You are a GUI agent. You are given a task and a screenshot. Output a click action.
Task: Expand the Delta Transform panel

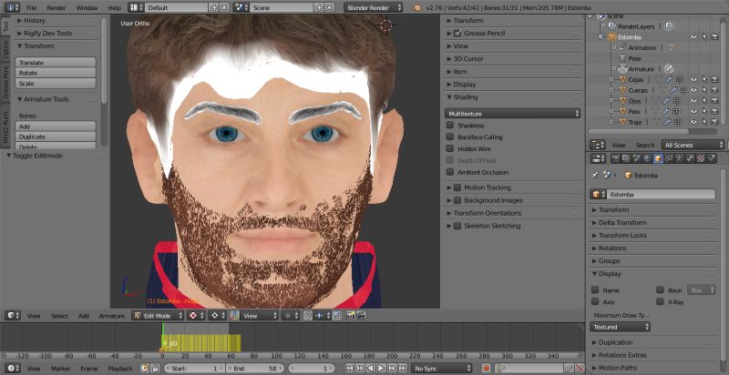pos(622,223)
